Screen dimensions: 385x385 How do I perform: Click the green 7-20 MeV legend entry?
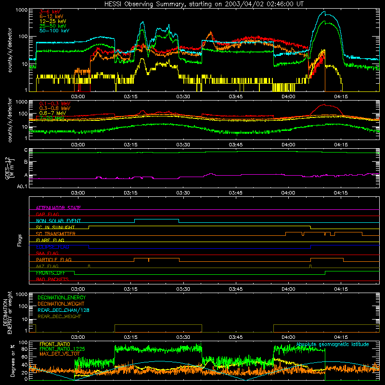click(x=51, y=118)
